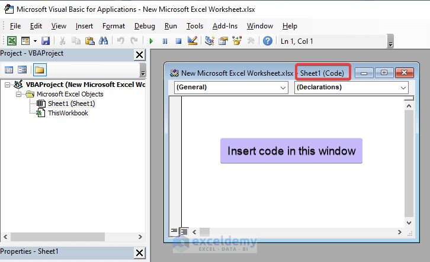Screen dimensions: 430x262
Task: Open Find with the binoculars icon
Action: coord(104,41)
